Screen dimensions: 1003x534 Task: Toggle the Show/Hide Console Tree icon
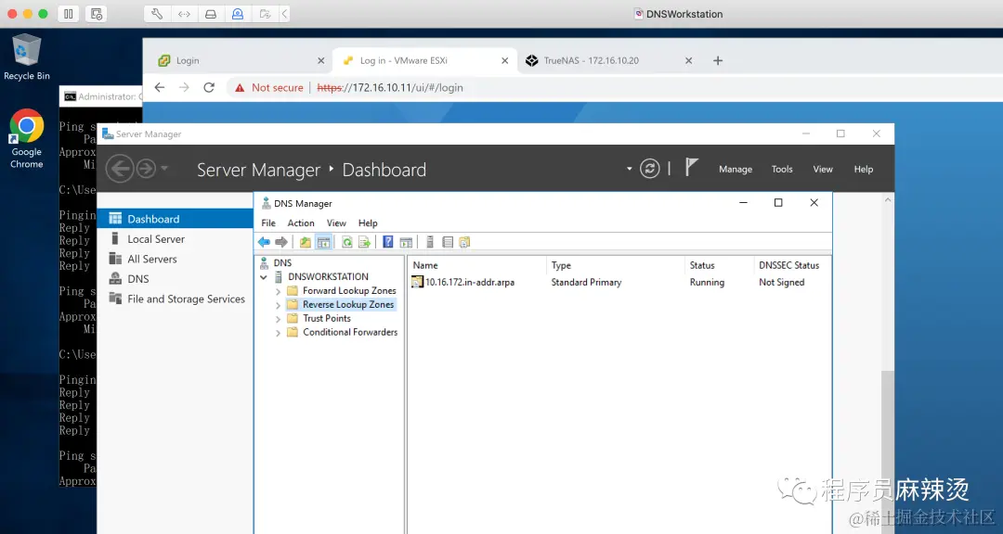(324, 242)
